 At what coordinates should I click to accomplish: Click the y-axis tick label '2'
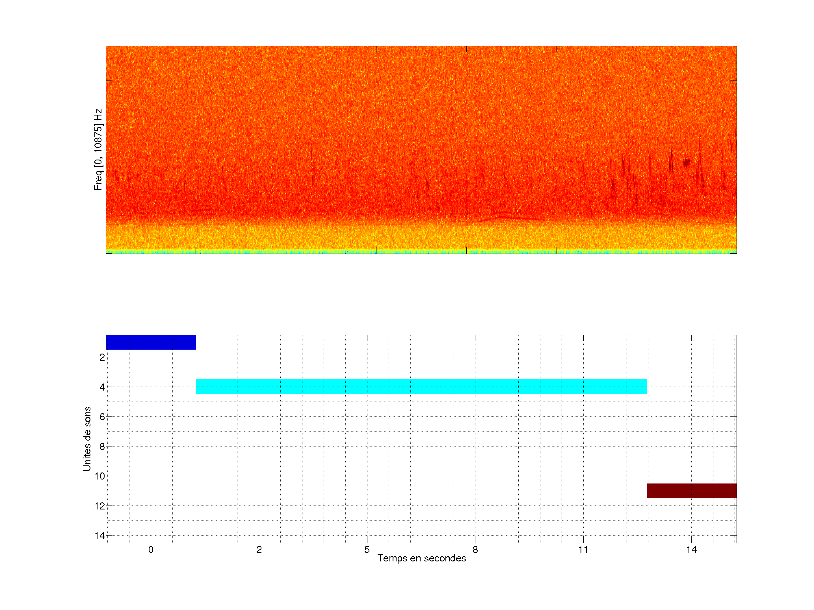102,358
